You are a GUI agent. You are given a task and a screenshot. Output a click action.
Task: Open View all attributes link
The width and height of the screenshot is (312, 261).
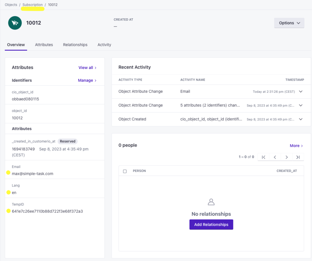coord(87,67)
